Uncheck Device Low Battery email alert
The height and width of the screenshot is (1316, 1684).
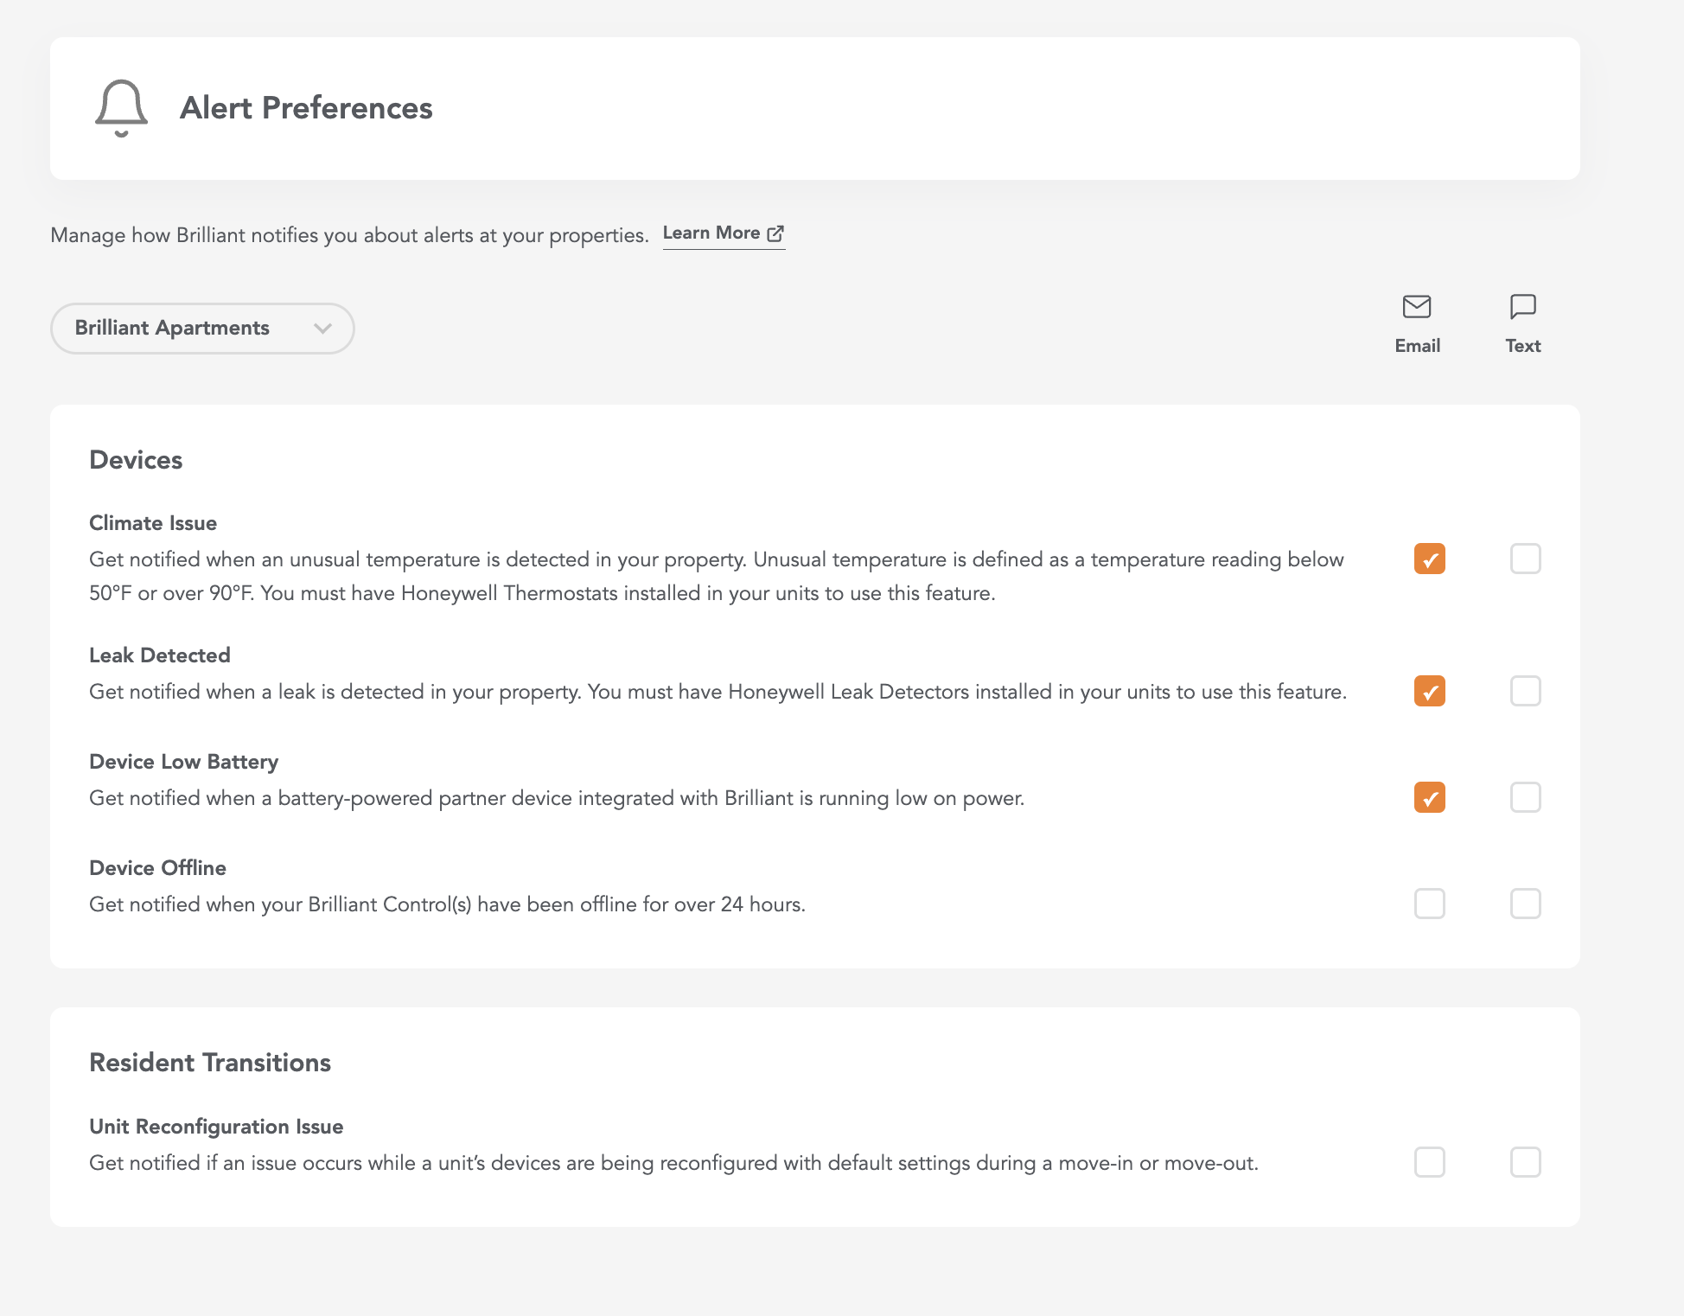pyautogui.click(x=1429, y=797)
